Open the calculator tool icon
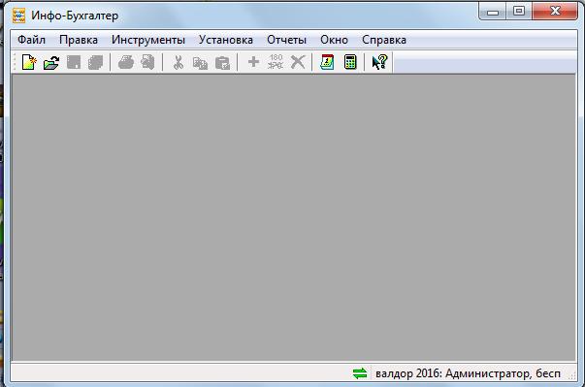The image size is (585, 387). (350, 62)
